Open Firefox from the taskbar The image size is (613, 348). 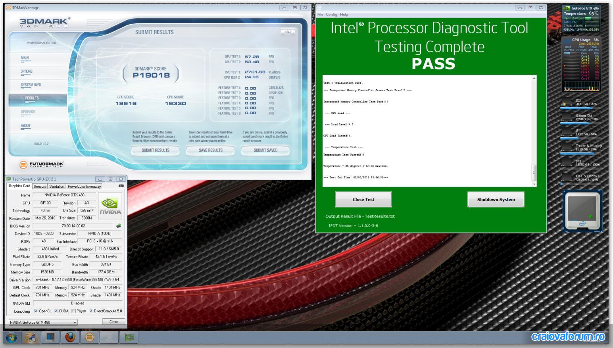point(70,337)
